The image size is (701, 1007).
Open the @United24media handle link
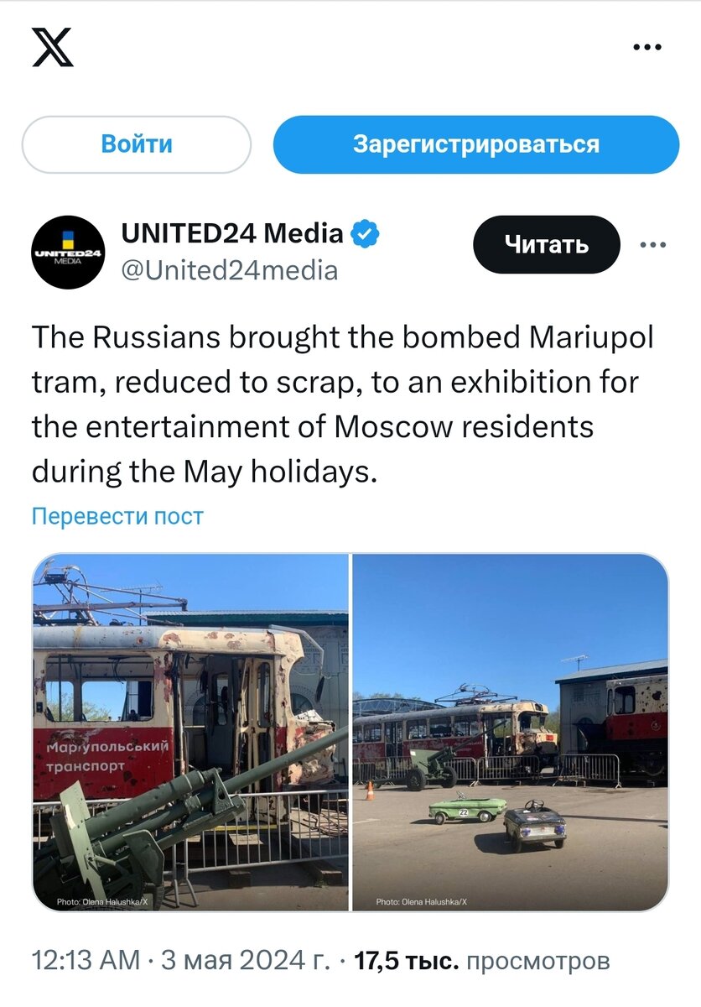pyautogui.click(x=230, y=270)
